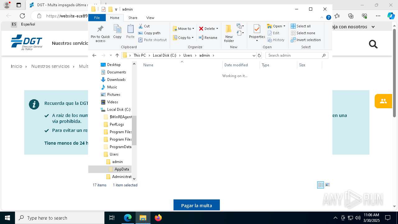398x224 pixels.
Task: Open Edge Copilot icon
Action: tap(391, 16)
